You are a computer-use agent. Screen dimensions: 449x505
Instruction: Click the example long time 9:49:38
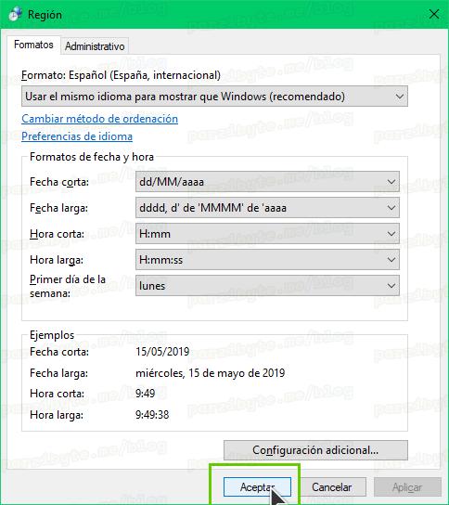[x=152, y=415]
